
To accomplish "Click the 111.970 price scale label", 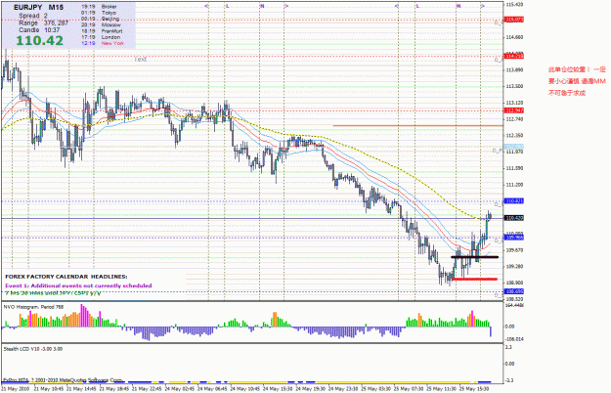I will pyautogui.click(x=514, y=152).
